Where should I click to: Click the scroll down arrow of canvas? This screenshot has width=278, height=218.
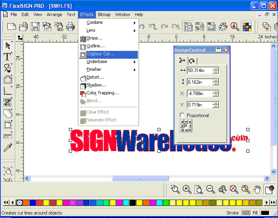point(273,171)
